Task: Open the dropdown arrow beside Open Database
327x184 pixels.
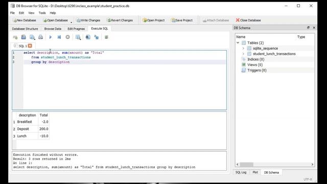Action: click(72, 22)
